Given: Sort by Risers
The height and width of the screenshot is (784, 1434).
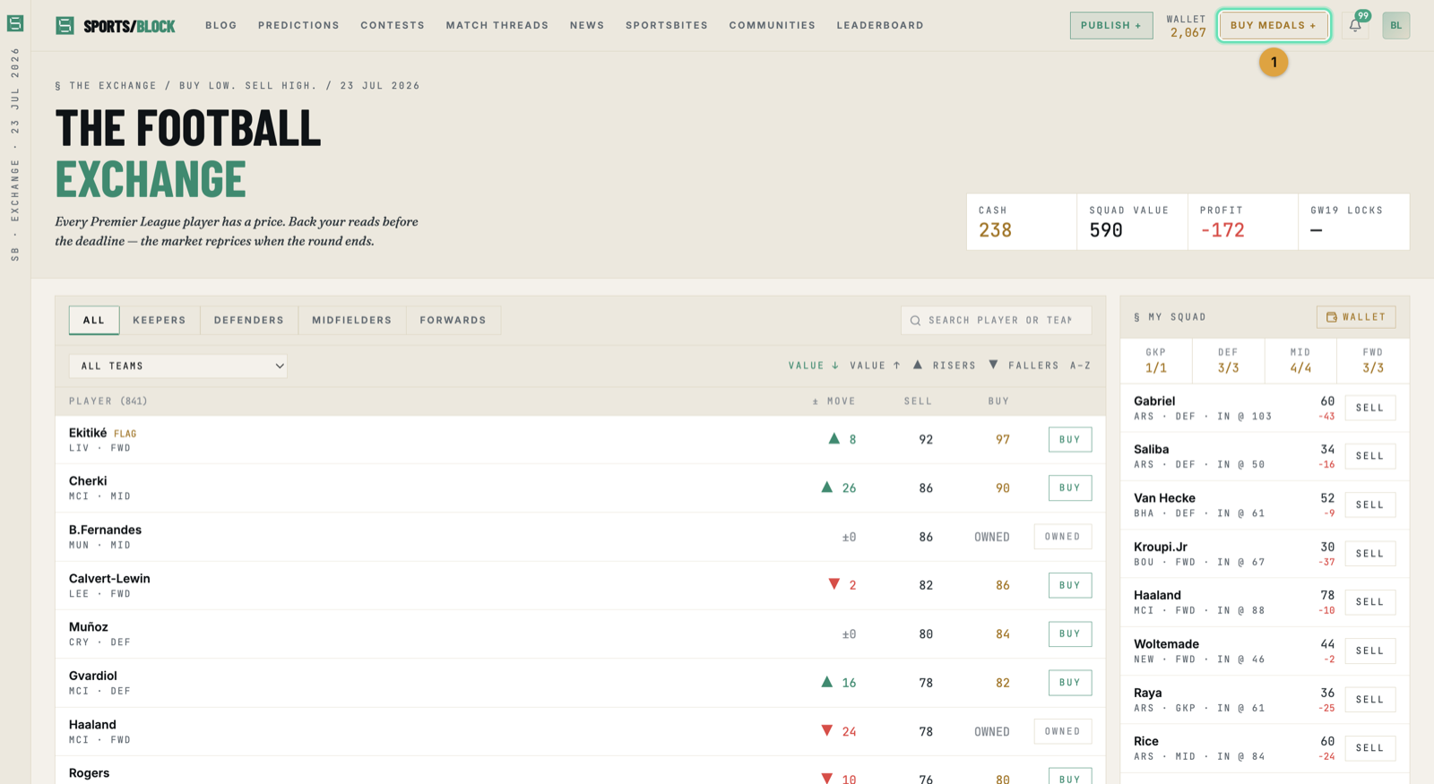Looking at the screenshot, I should 945,366.
